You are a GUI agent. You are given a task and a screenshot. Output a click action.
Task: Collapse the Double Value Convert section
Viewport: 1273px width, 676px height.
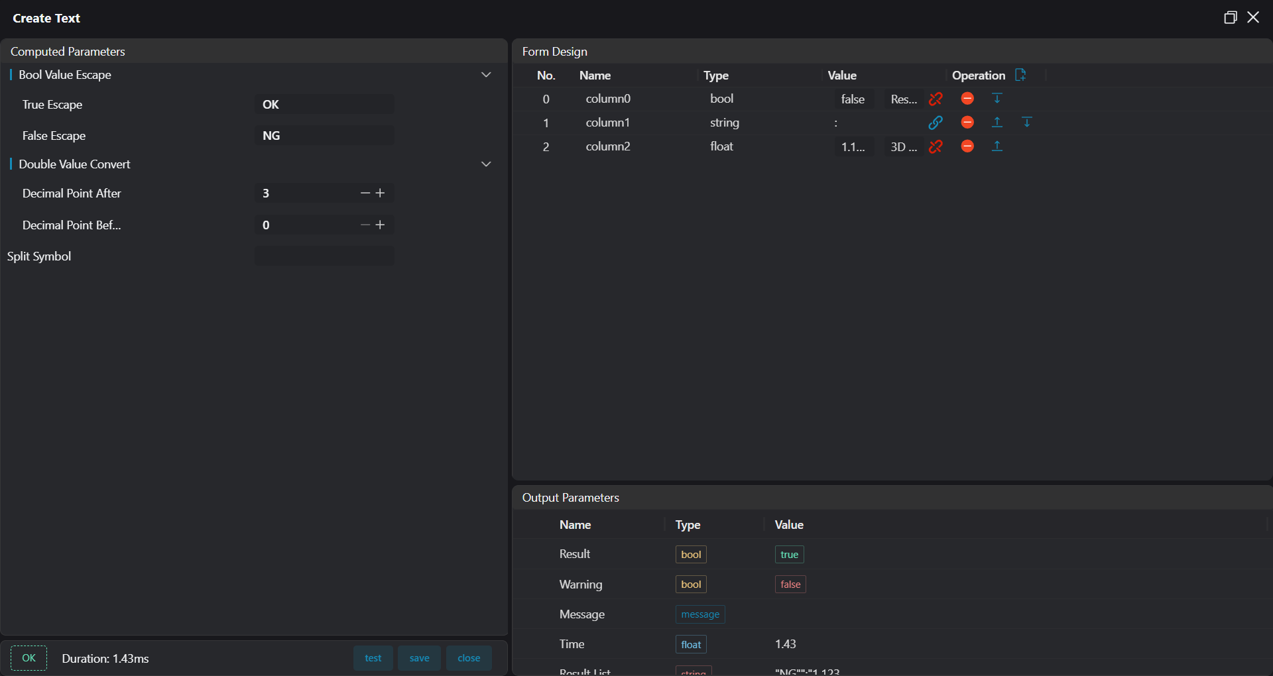(486, 164)
